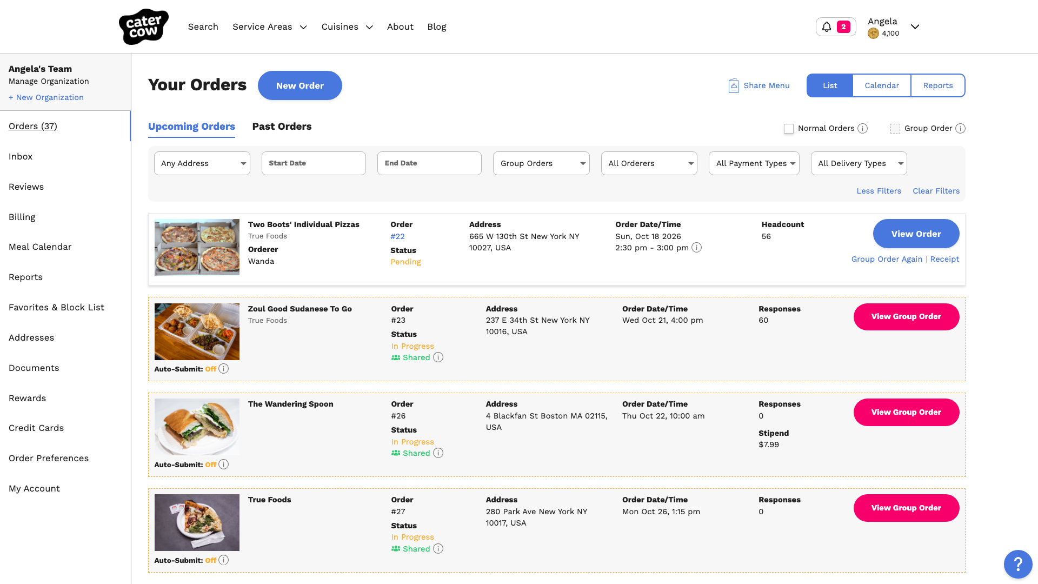Click the New Order button
Screen dimensions: 1038x584
click(300, 85)
